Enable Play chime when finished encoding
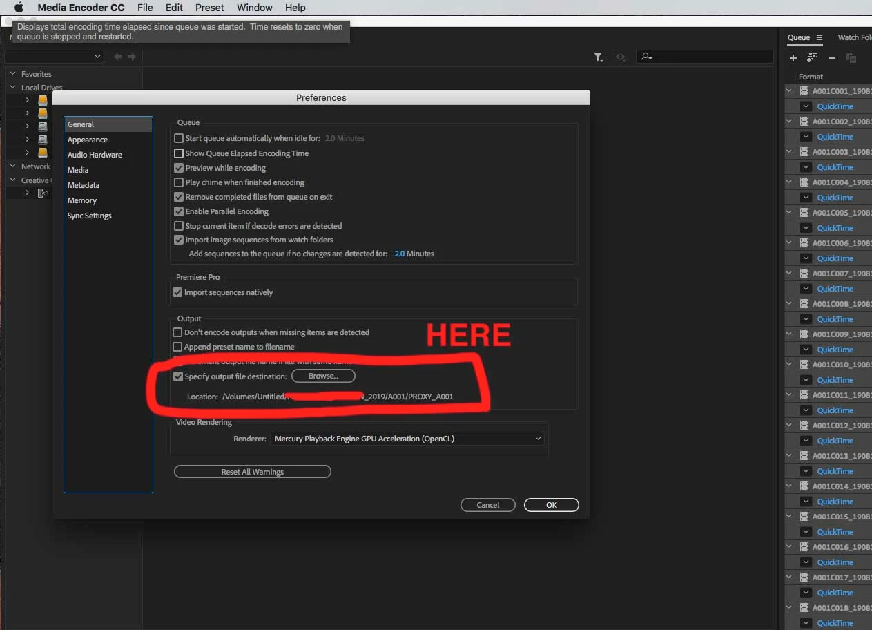 click(x=179, y=182)
